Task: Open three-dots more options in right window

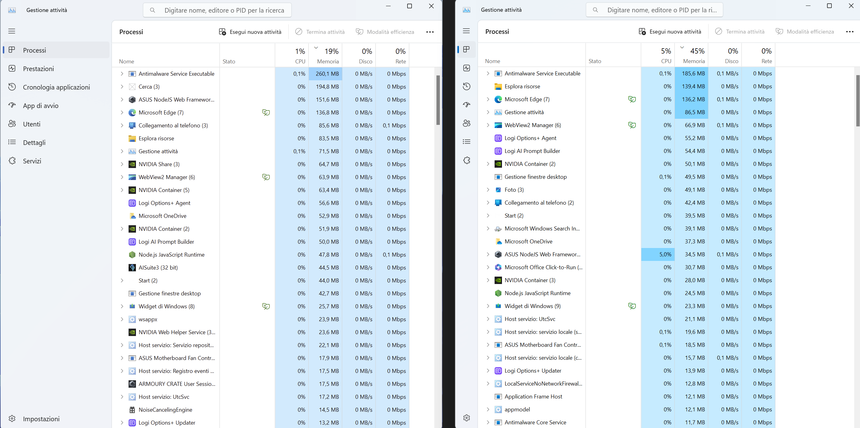Action: pyautogui.click(x=850, y=32)
